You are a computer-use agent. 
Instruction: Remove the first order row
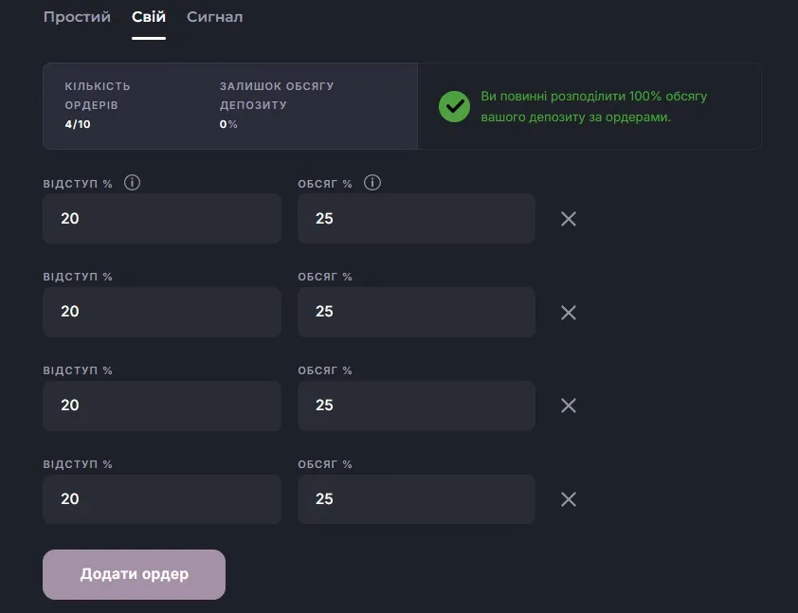[569, 219]
